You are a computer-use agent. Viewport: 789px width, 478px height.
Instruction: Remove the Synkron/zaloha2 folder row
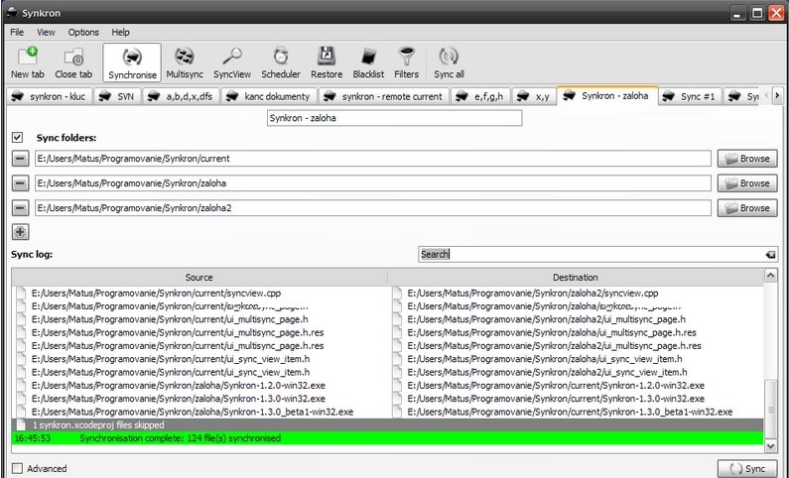20,207
